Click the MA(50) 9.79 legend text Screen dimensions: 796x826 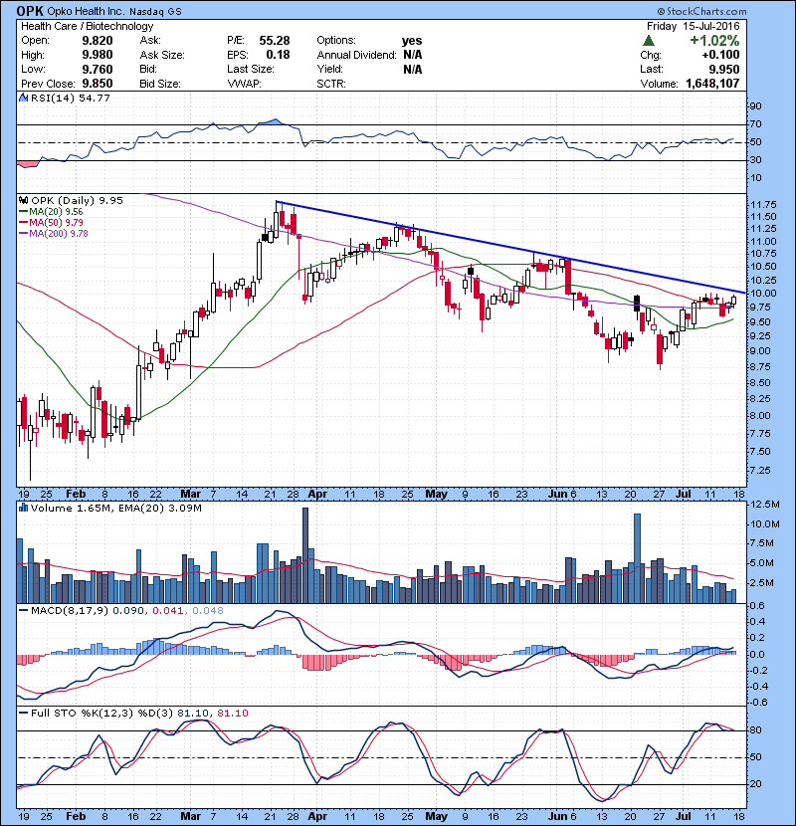pyautogui.click(x=56, y=223)
